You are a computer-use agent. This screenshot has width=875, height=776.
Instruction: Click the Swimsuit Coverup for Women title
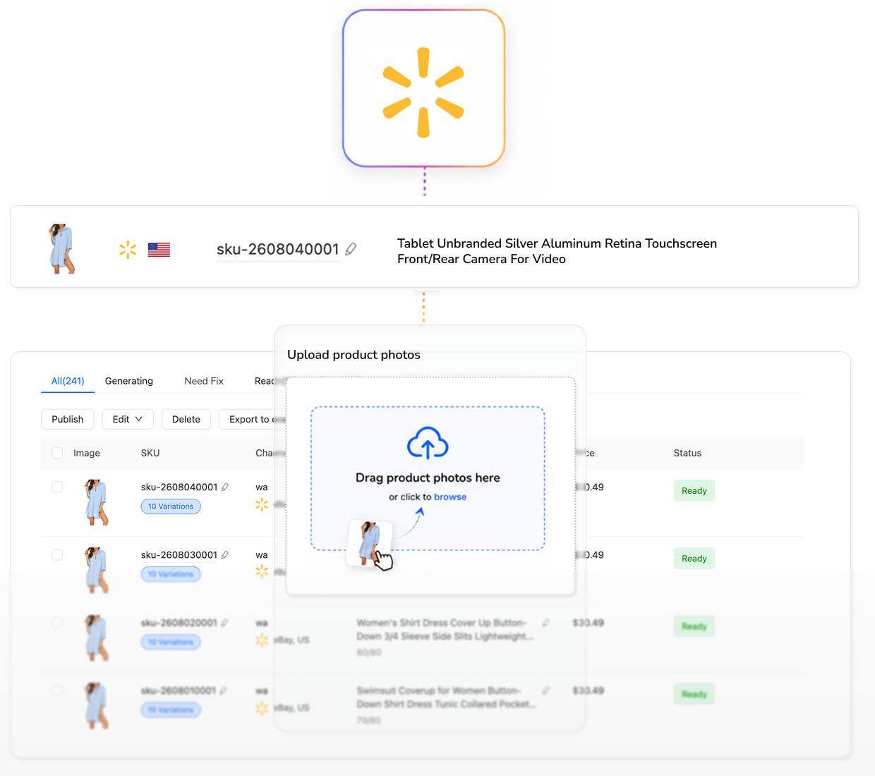pos(447,697)
